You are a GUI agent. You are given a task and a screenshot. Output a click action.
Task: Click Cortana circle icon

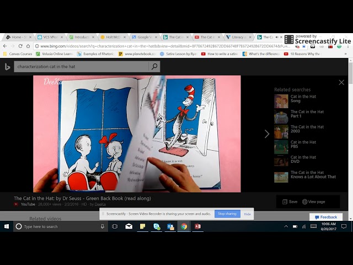pyautogui.click(x=19, y=226)
